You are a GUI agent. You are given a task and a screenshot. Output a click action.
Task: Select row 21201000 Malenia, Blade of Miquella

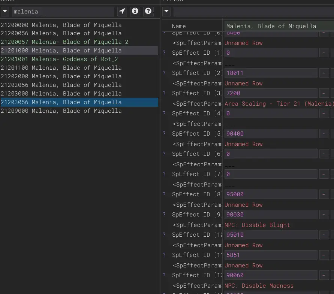79,51
